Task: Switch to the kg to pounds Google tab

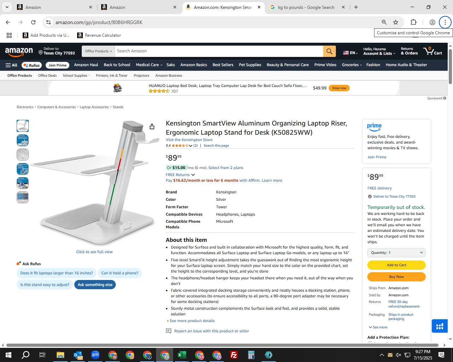Action: coord(306,7)
